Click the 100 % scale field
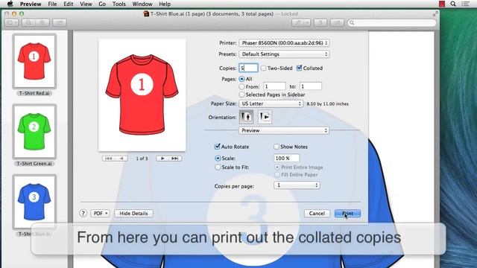This screenshot has width=477, height=268. pyautogui.click(x=286, y=159)
